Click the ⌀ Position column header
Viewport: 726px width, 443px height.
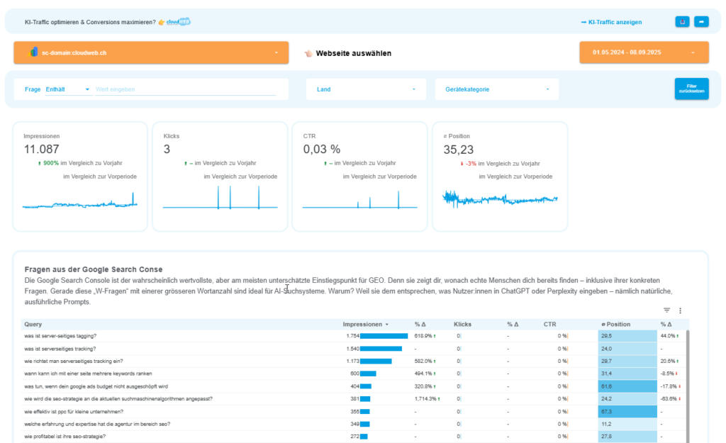coord(617,325)
